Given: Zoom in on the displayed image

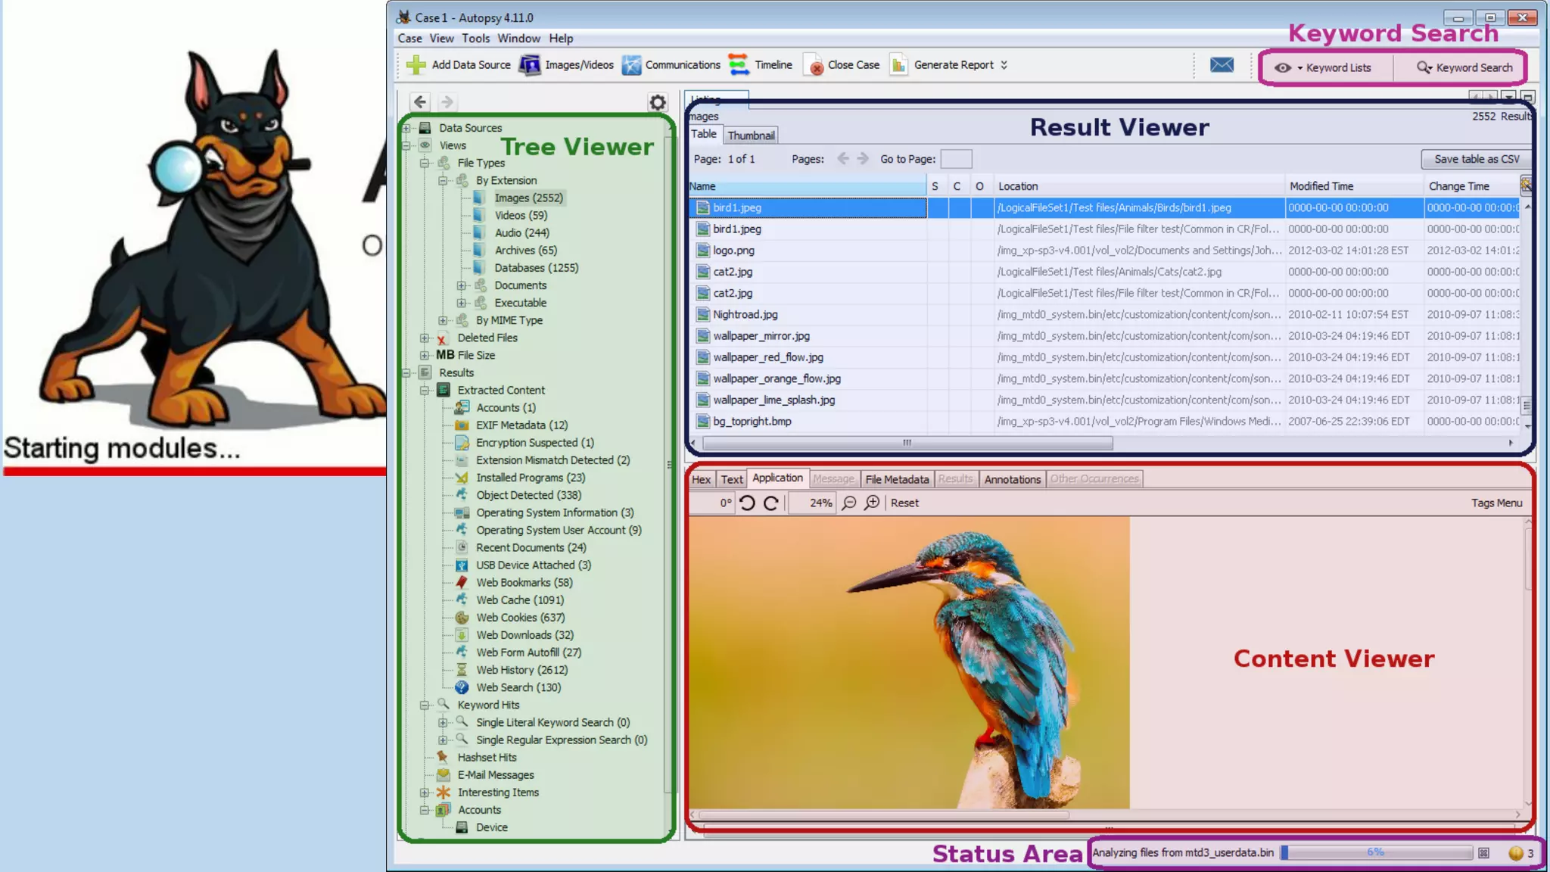Looking at the screenshot, I should (x=873, y=503).
